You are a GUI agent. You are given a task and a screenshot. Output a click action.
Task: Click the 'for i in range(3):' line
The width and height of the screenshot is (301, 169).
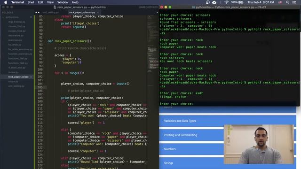69,73
